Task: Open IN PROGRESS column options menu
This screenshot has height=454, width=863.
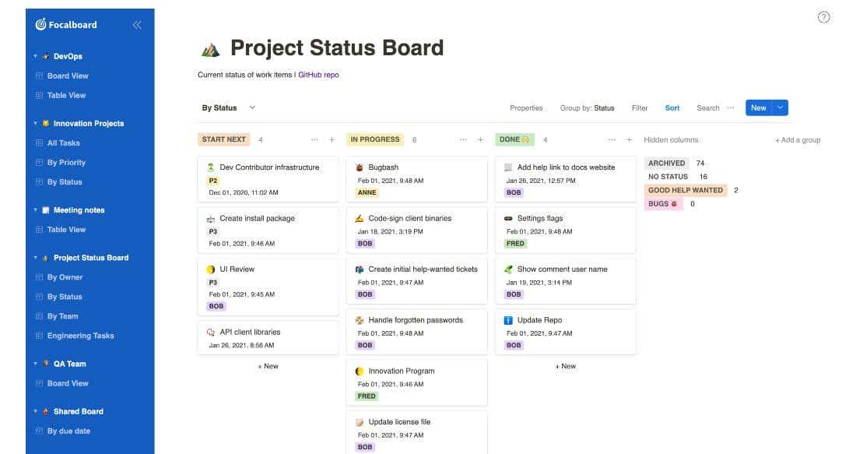Action: pos(463,140)
